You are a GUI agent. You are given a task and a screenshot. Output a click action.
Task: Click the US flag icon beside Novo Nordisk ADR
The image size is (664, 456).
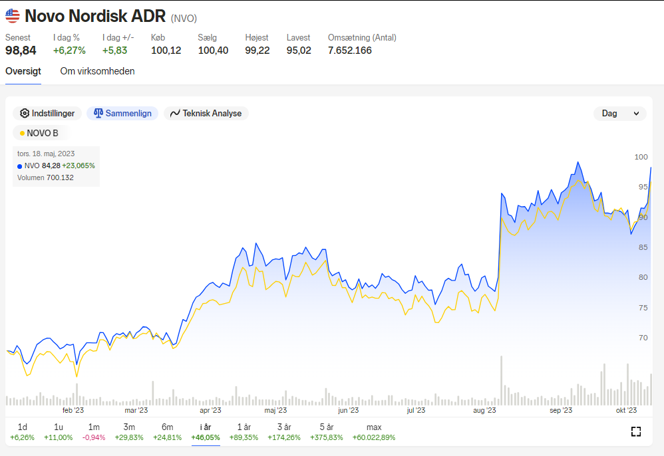12,16
